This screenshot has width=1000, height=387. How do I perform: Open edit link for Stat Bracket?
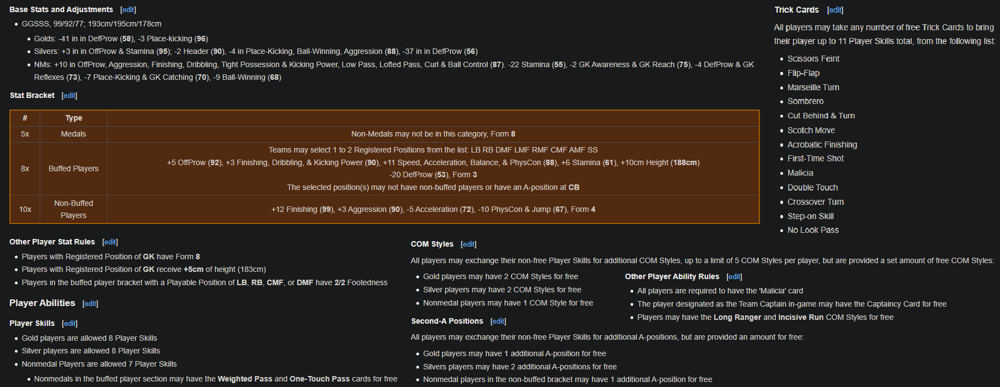(x=69, y=96)
